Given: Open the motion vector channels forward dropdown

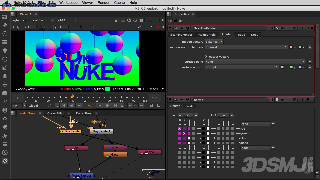Looking at the screenshot, I should (246, 47).
